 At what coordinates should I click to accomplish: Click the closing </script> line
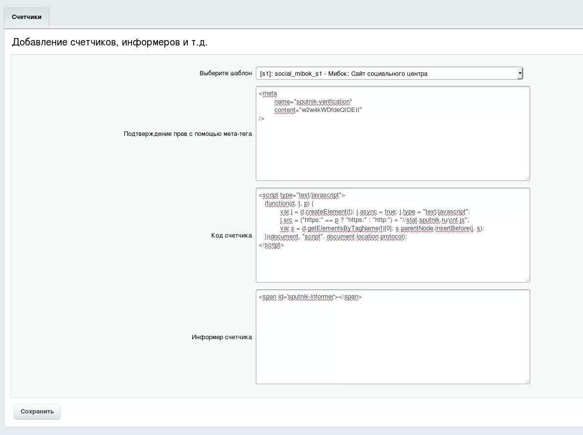click(271, 245)
